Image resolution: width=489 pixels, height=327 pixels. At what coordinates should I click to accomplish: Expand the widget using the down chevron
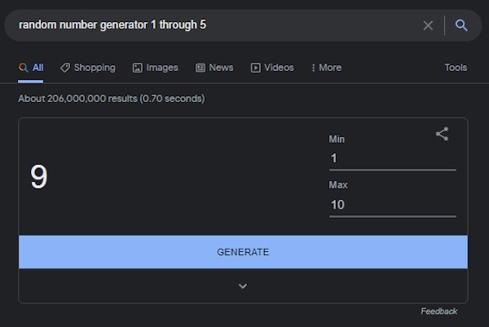[x=243, y=286]
